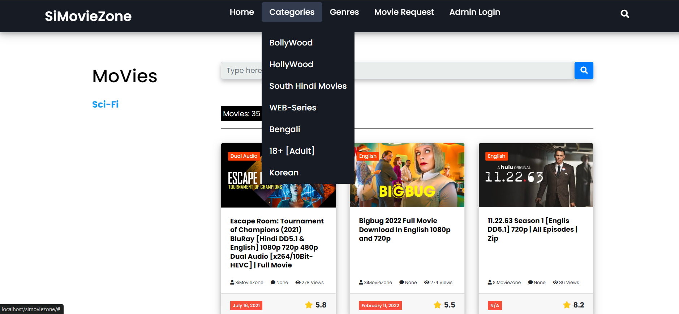Open the Admin Login link
Image resolution: width=679 pixels, height=314 pixels.
coord(474,12)
